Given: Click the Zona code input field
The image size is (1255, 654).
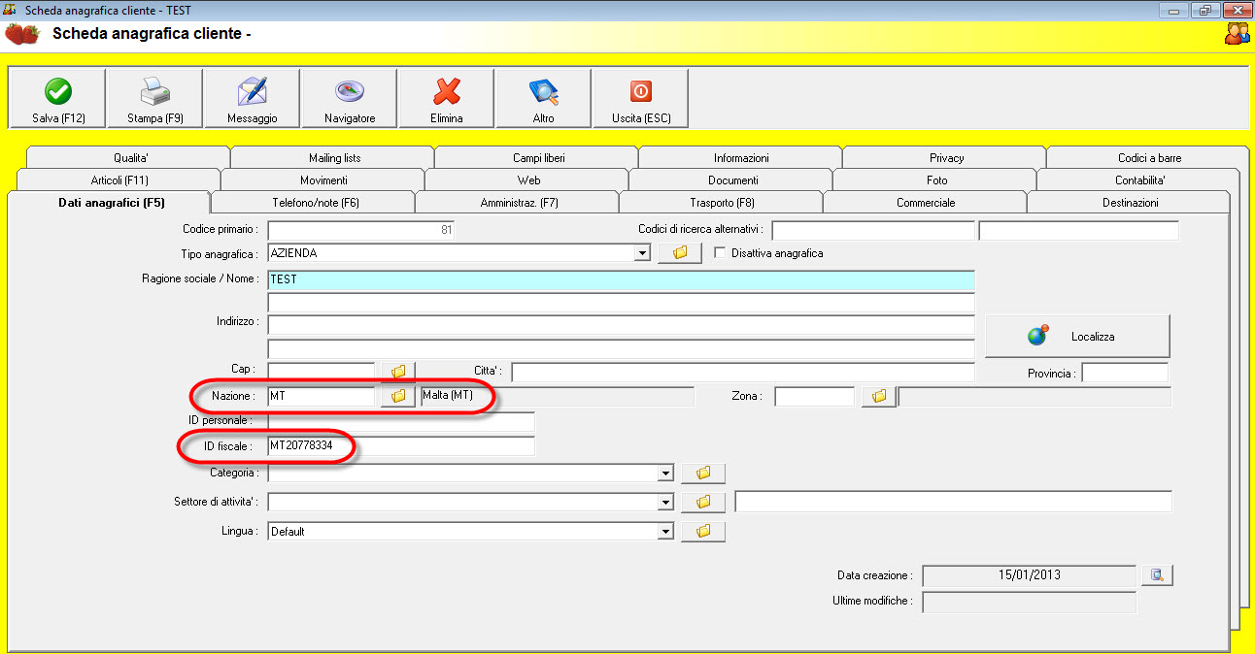Looking at the screenshot, I should pos(814,396).
